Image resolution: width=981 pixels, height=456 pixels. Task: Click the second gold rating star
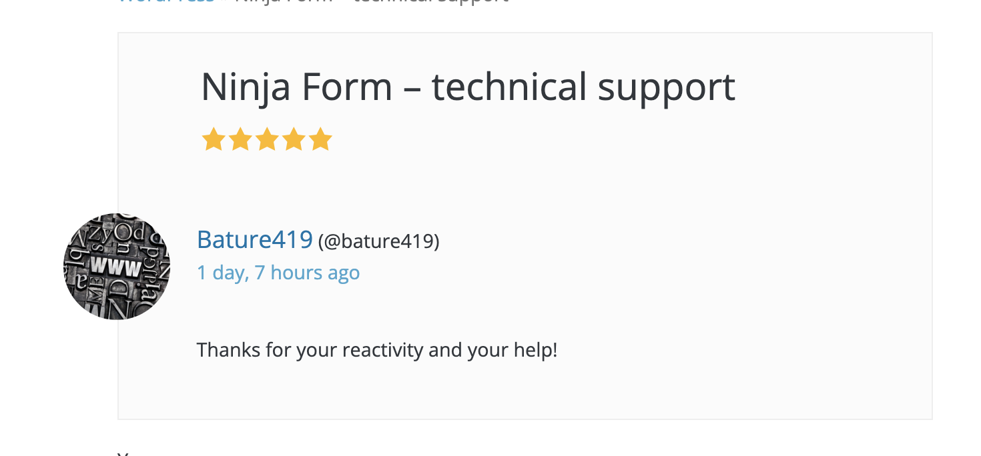tap(240, 140)
